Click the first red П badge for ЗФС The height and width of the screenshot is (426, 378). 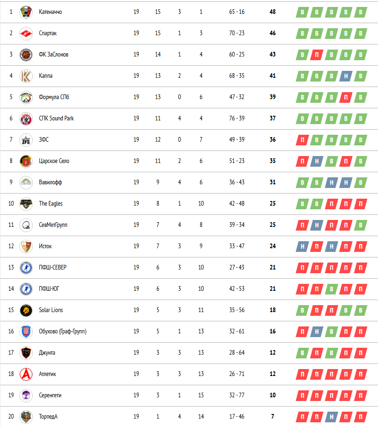pos(302,140)
